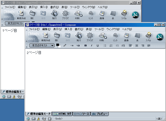Open 挿入(I) menu in 2ページ目 window
Viewport: 166px width, 121px height.
(x=68, y=29)
